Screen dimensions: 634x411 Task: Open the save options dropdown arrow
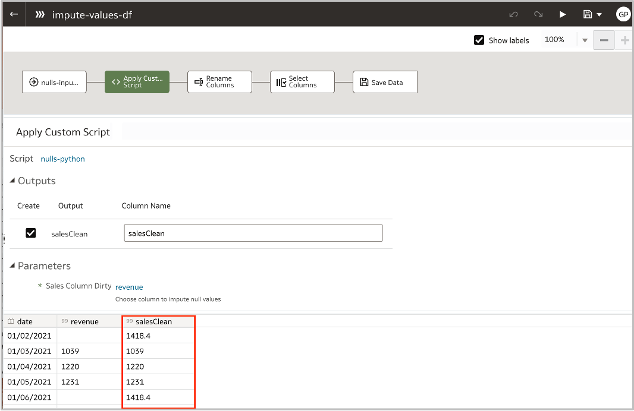click(x=600, y=14)
